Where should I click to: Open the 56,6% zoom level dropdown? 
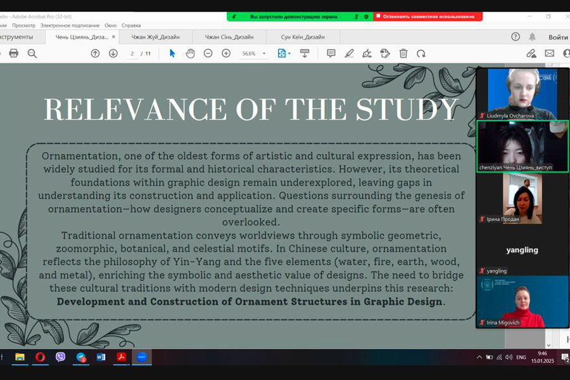[x=264, y=54]
